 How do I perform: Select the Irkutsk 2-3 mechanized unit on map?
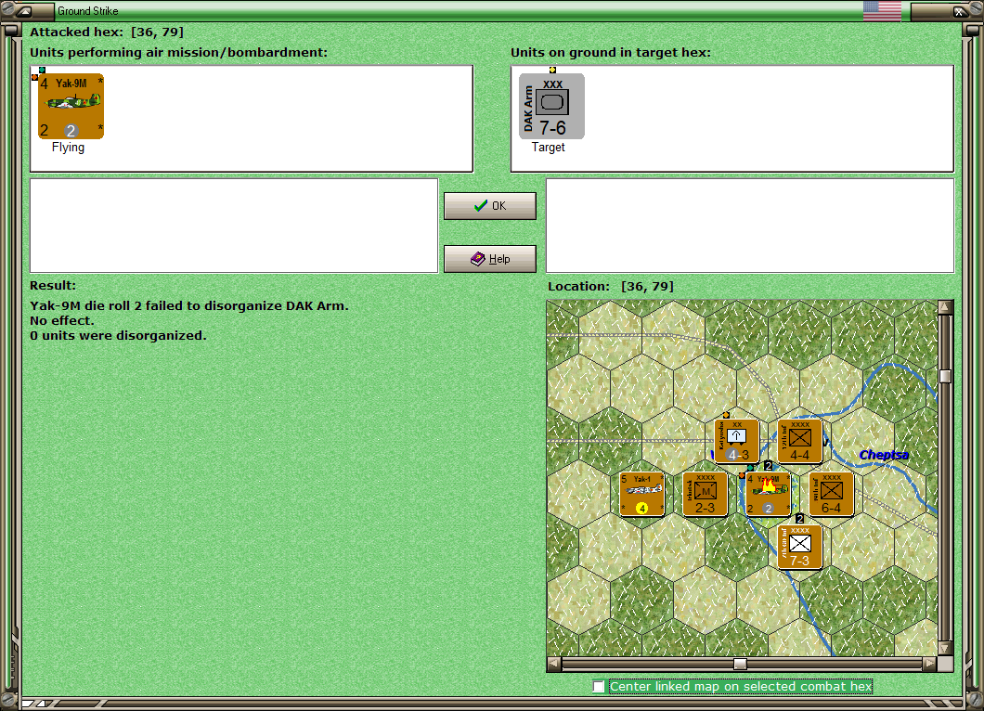click(x=705, y=495)
